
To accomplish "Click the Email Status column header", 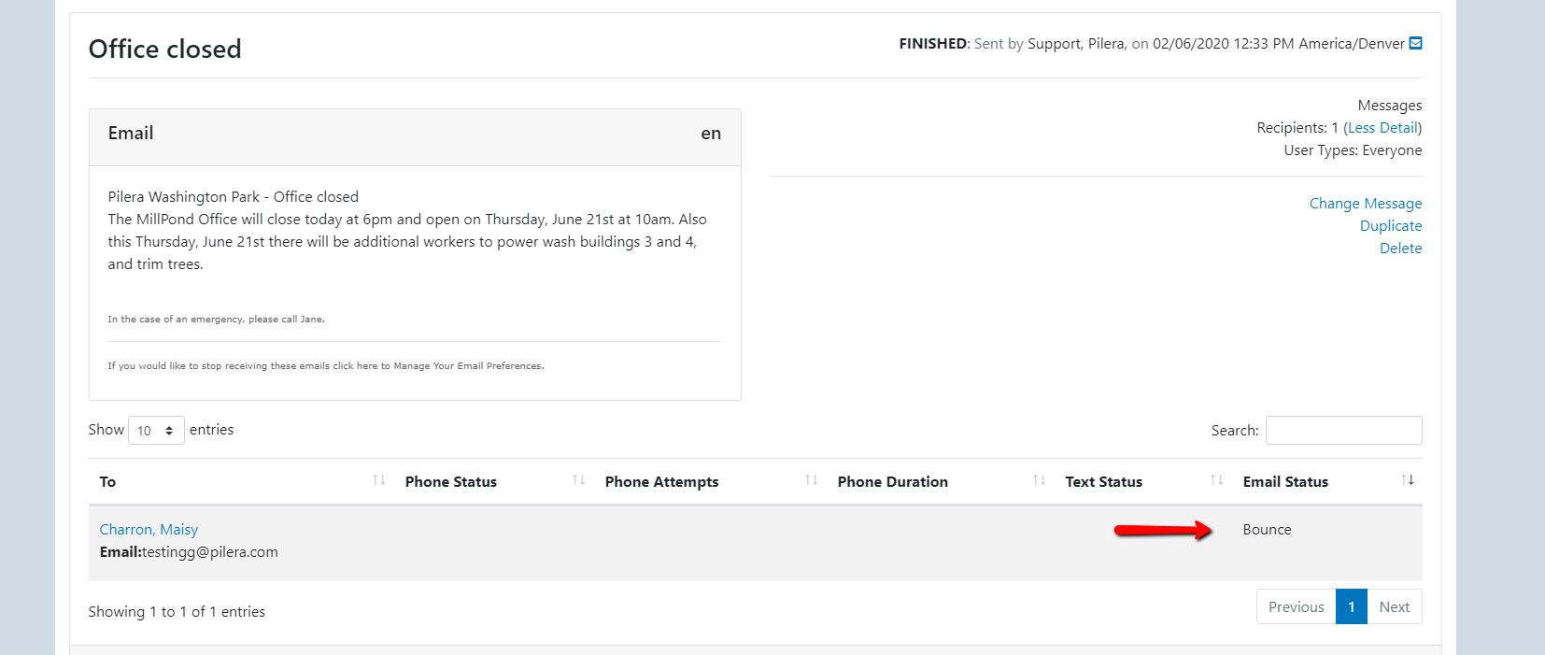I will [1285, 482].
